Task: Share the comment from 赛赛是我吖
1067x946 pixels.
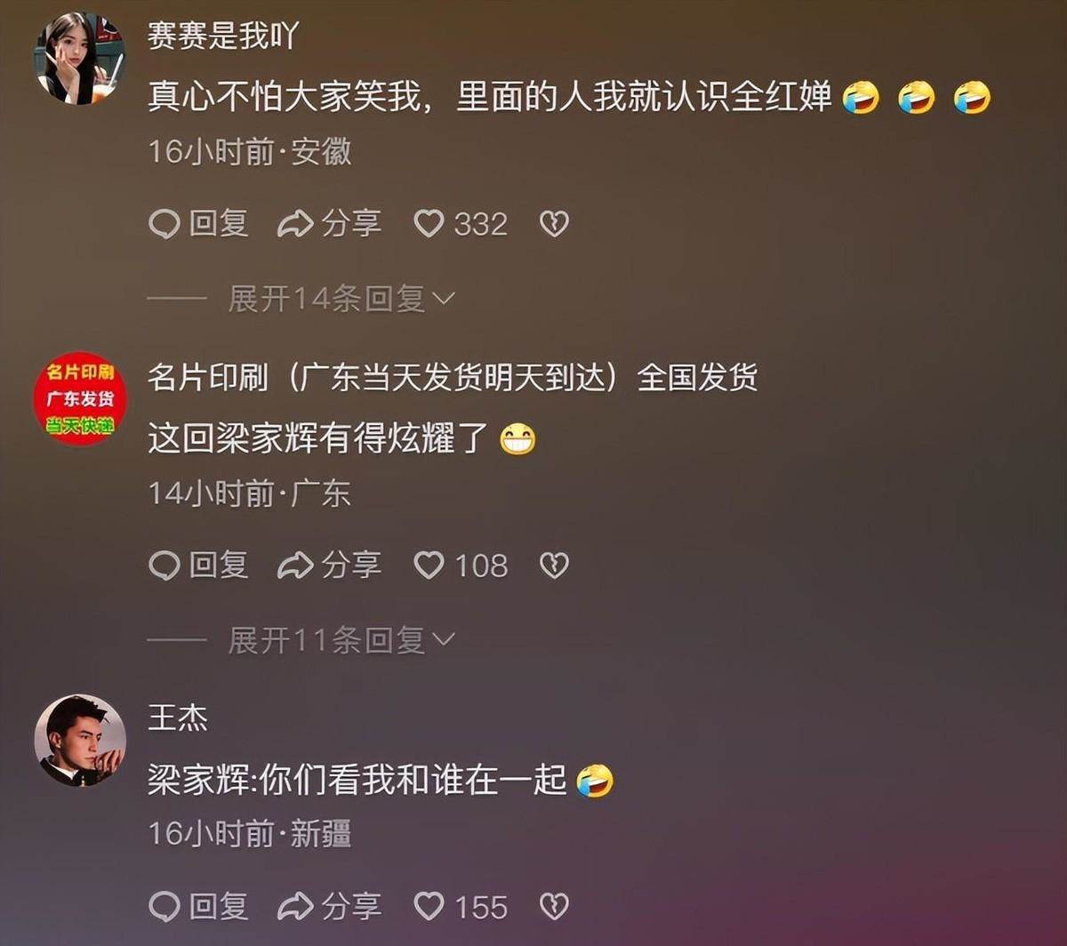Action: point(330,223)
